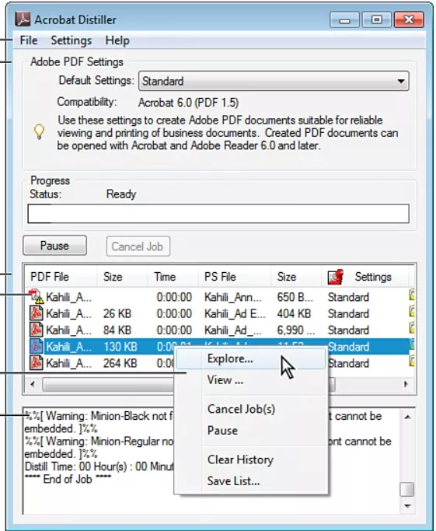The width and height of the screenshot is (436, 531).
Task: Click Acrobat 6.0 (PDF 1.5) compatibility text
Action: tap(189, 103)
